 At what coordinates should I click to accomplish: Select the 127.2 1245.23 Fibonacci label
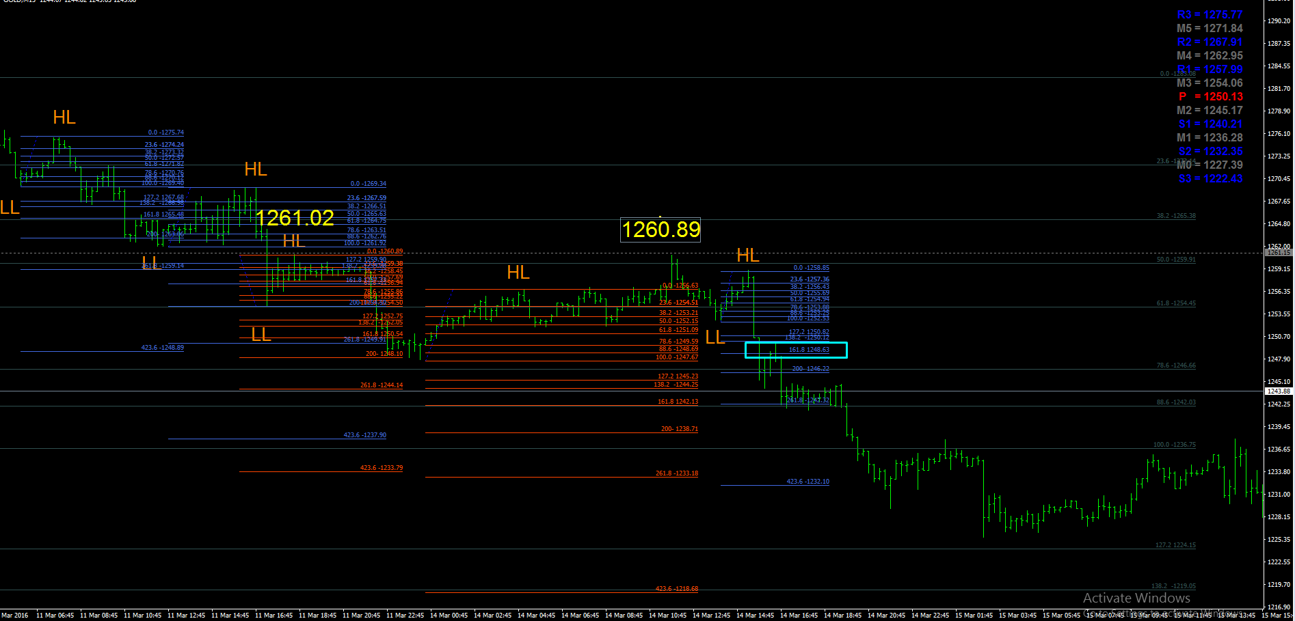coord(678,376)
